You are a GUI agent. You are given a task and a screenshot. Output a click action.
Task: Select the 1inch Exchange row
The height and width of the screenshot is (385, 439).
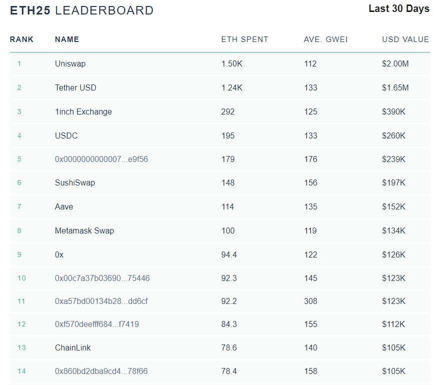(83, 112)
